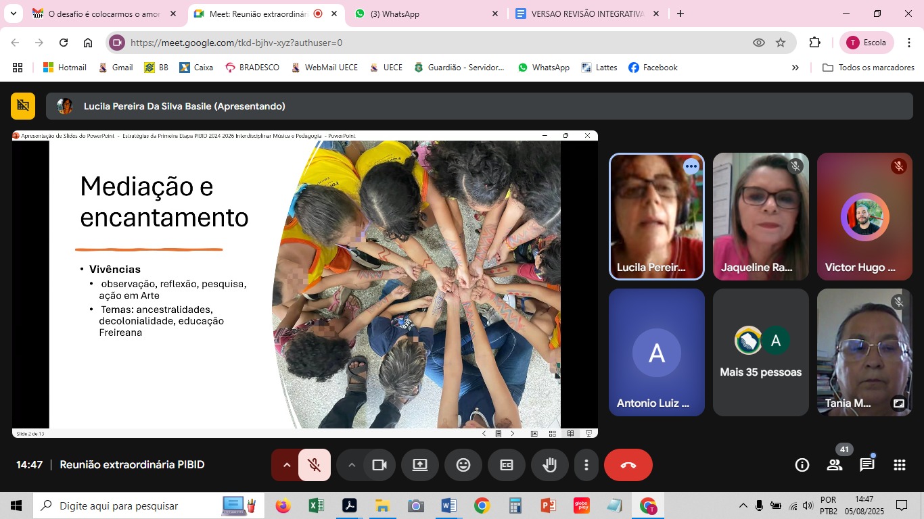Expand audio settings chevron beside microphone
This screenshot has width=924, height=519.
point(286,465)
